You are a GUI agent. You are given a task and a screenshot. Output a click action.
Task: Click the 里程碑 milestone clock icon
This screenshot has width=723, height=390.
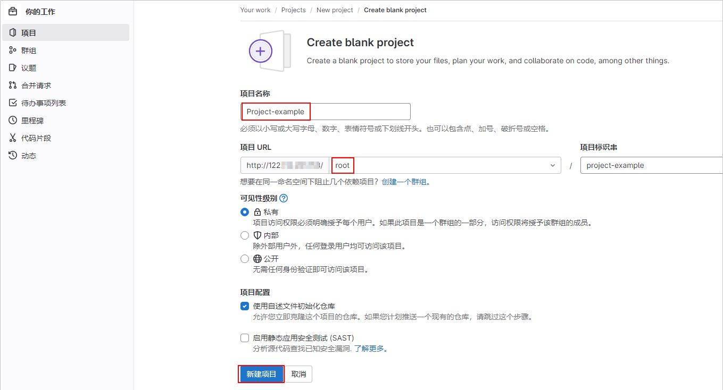[x=13, y=121]
